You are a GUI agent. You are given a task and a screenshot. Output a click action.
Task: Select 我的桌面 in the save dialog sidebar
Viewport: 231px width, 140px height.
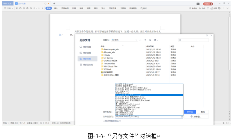coord(87,53)
